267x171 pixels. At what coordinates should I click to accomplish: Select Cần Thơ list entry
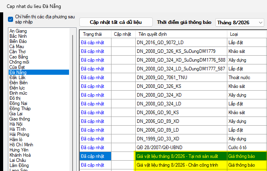click(17, 52)
